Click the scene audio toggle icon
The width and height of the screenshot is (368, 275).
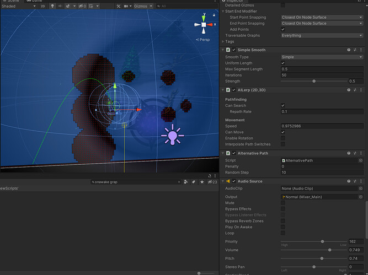pos(60,6)
